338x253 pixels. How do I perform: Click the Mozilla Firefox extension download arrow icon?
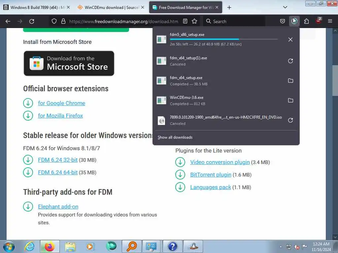(x=28, y=116)
